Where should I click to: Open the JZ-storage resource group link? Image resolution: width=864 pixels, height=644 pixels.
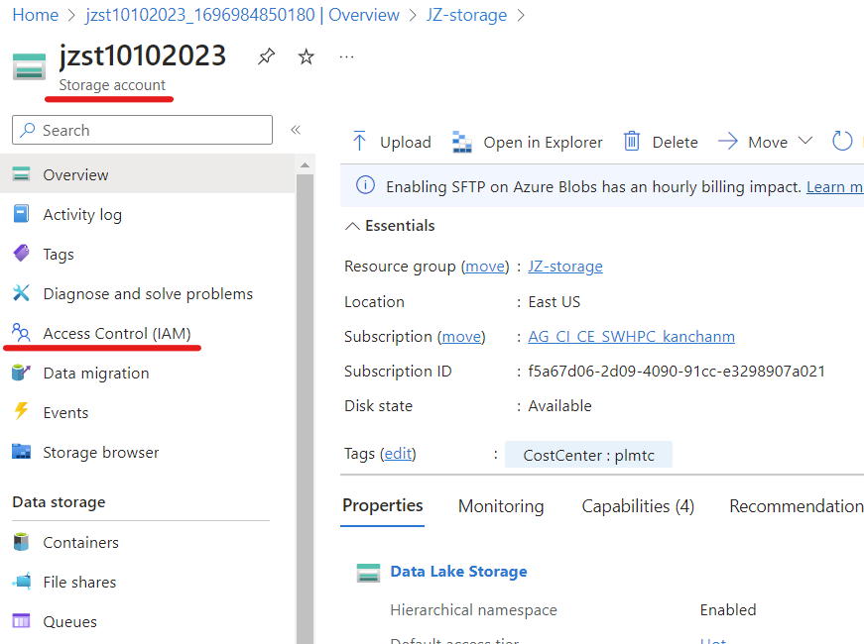[565, 266]
